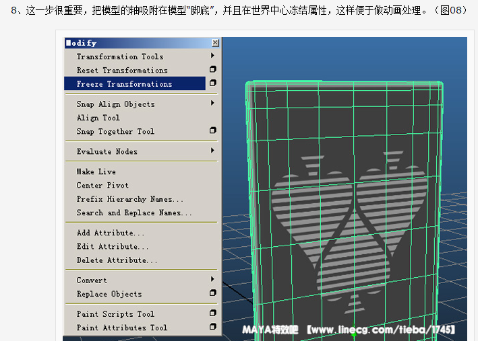Screen dimensions: 478x341
Task: Open option box for Paint Scripts Tool
Action: (x=213, y=313)
